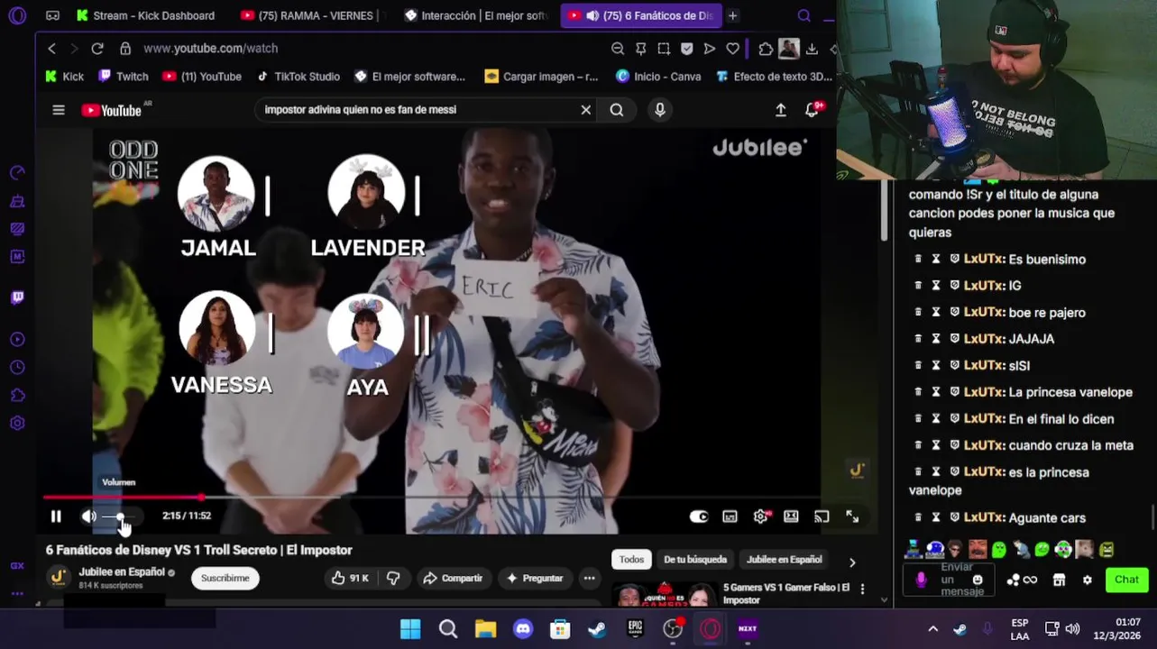Open video player settings gear
Viewport: 1157px width, 649px height.
[x=761, y=516]
